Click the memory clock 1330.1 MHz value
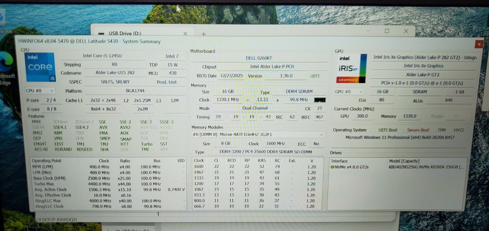Viewport: 489px width, 231px height. [228, 99]
